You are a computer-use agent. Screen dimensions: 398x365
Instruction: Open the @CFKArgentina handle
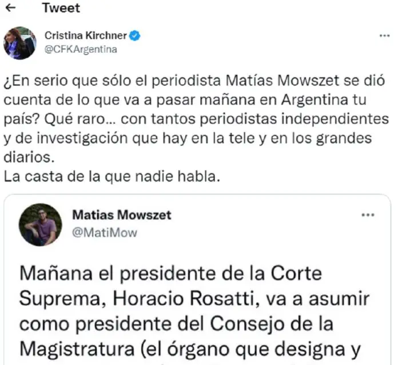coord(81,49)
